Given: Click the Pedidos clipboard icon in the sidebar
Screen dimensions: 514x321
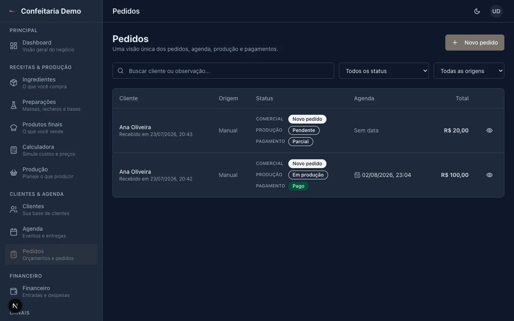Looking at the screenshot, I should click(14, 254).
